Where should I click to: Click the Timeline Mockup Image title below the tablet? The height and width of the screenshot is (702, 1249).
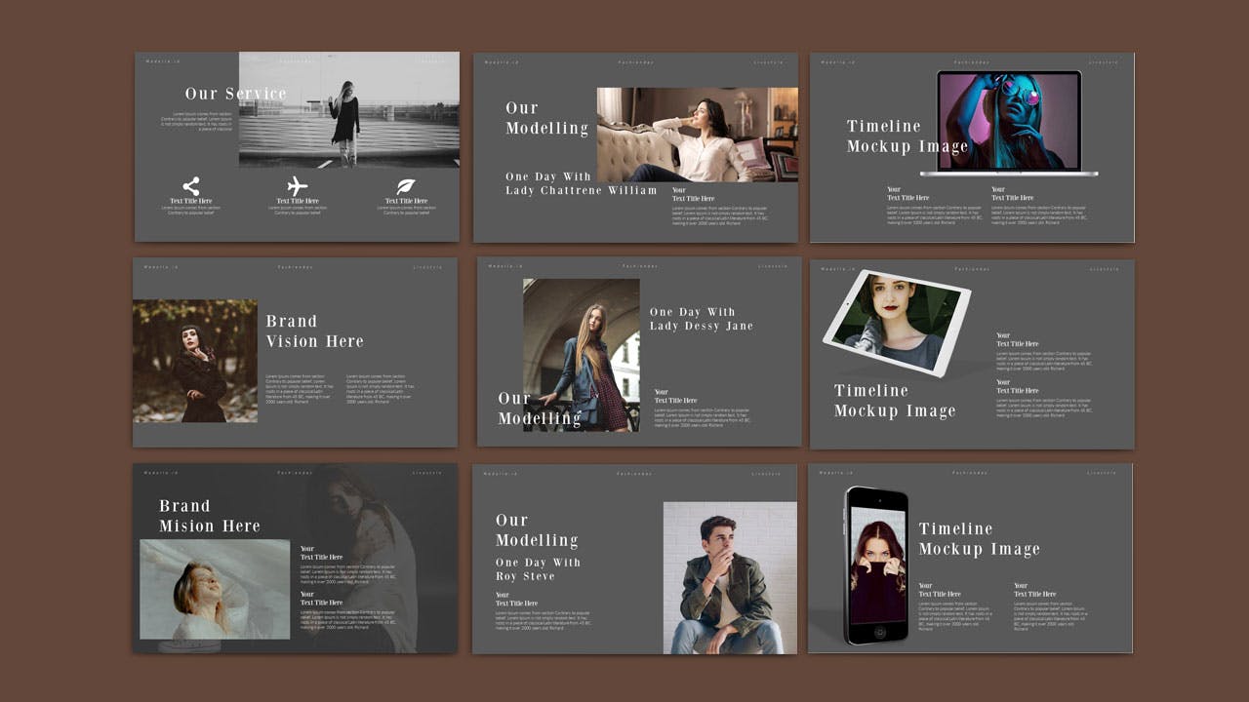pyautogui.click(x=895, y=401)
